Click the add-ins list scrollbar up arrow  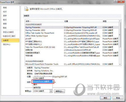120,21
